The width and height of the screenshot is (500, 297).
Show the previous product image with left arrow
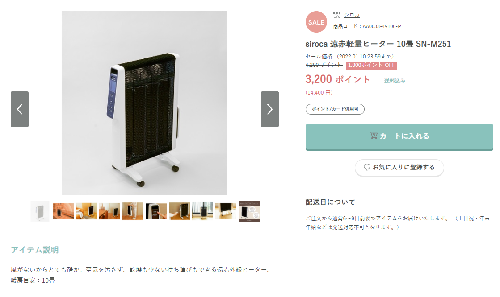point(20,109)
